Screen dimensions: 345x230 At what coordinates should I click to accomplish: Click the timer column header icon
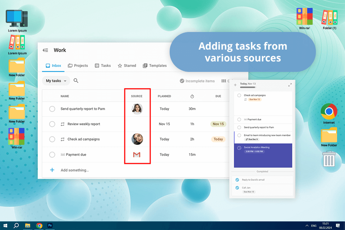click(192, 96)
